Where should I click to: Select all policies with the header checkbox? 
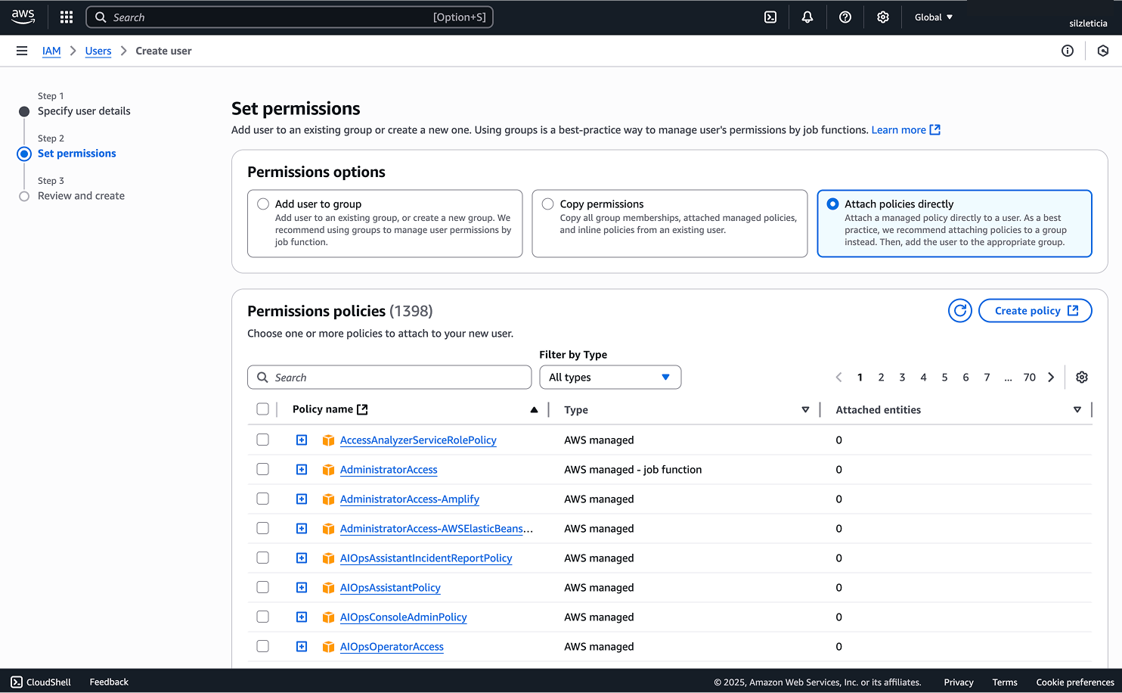pos(262,409)
